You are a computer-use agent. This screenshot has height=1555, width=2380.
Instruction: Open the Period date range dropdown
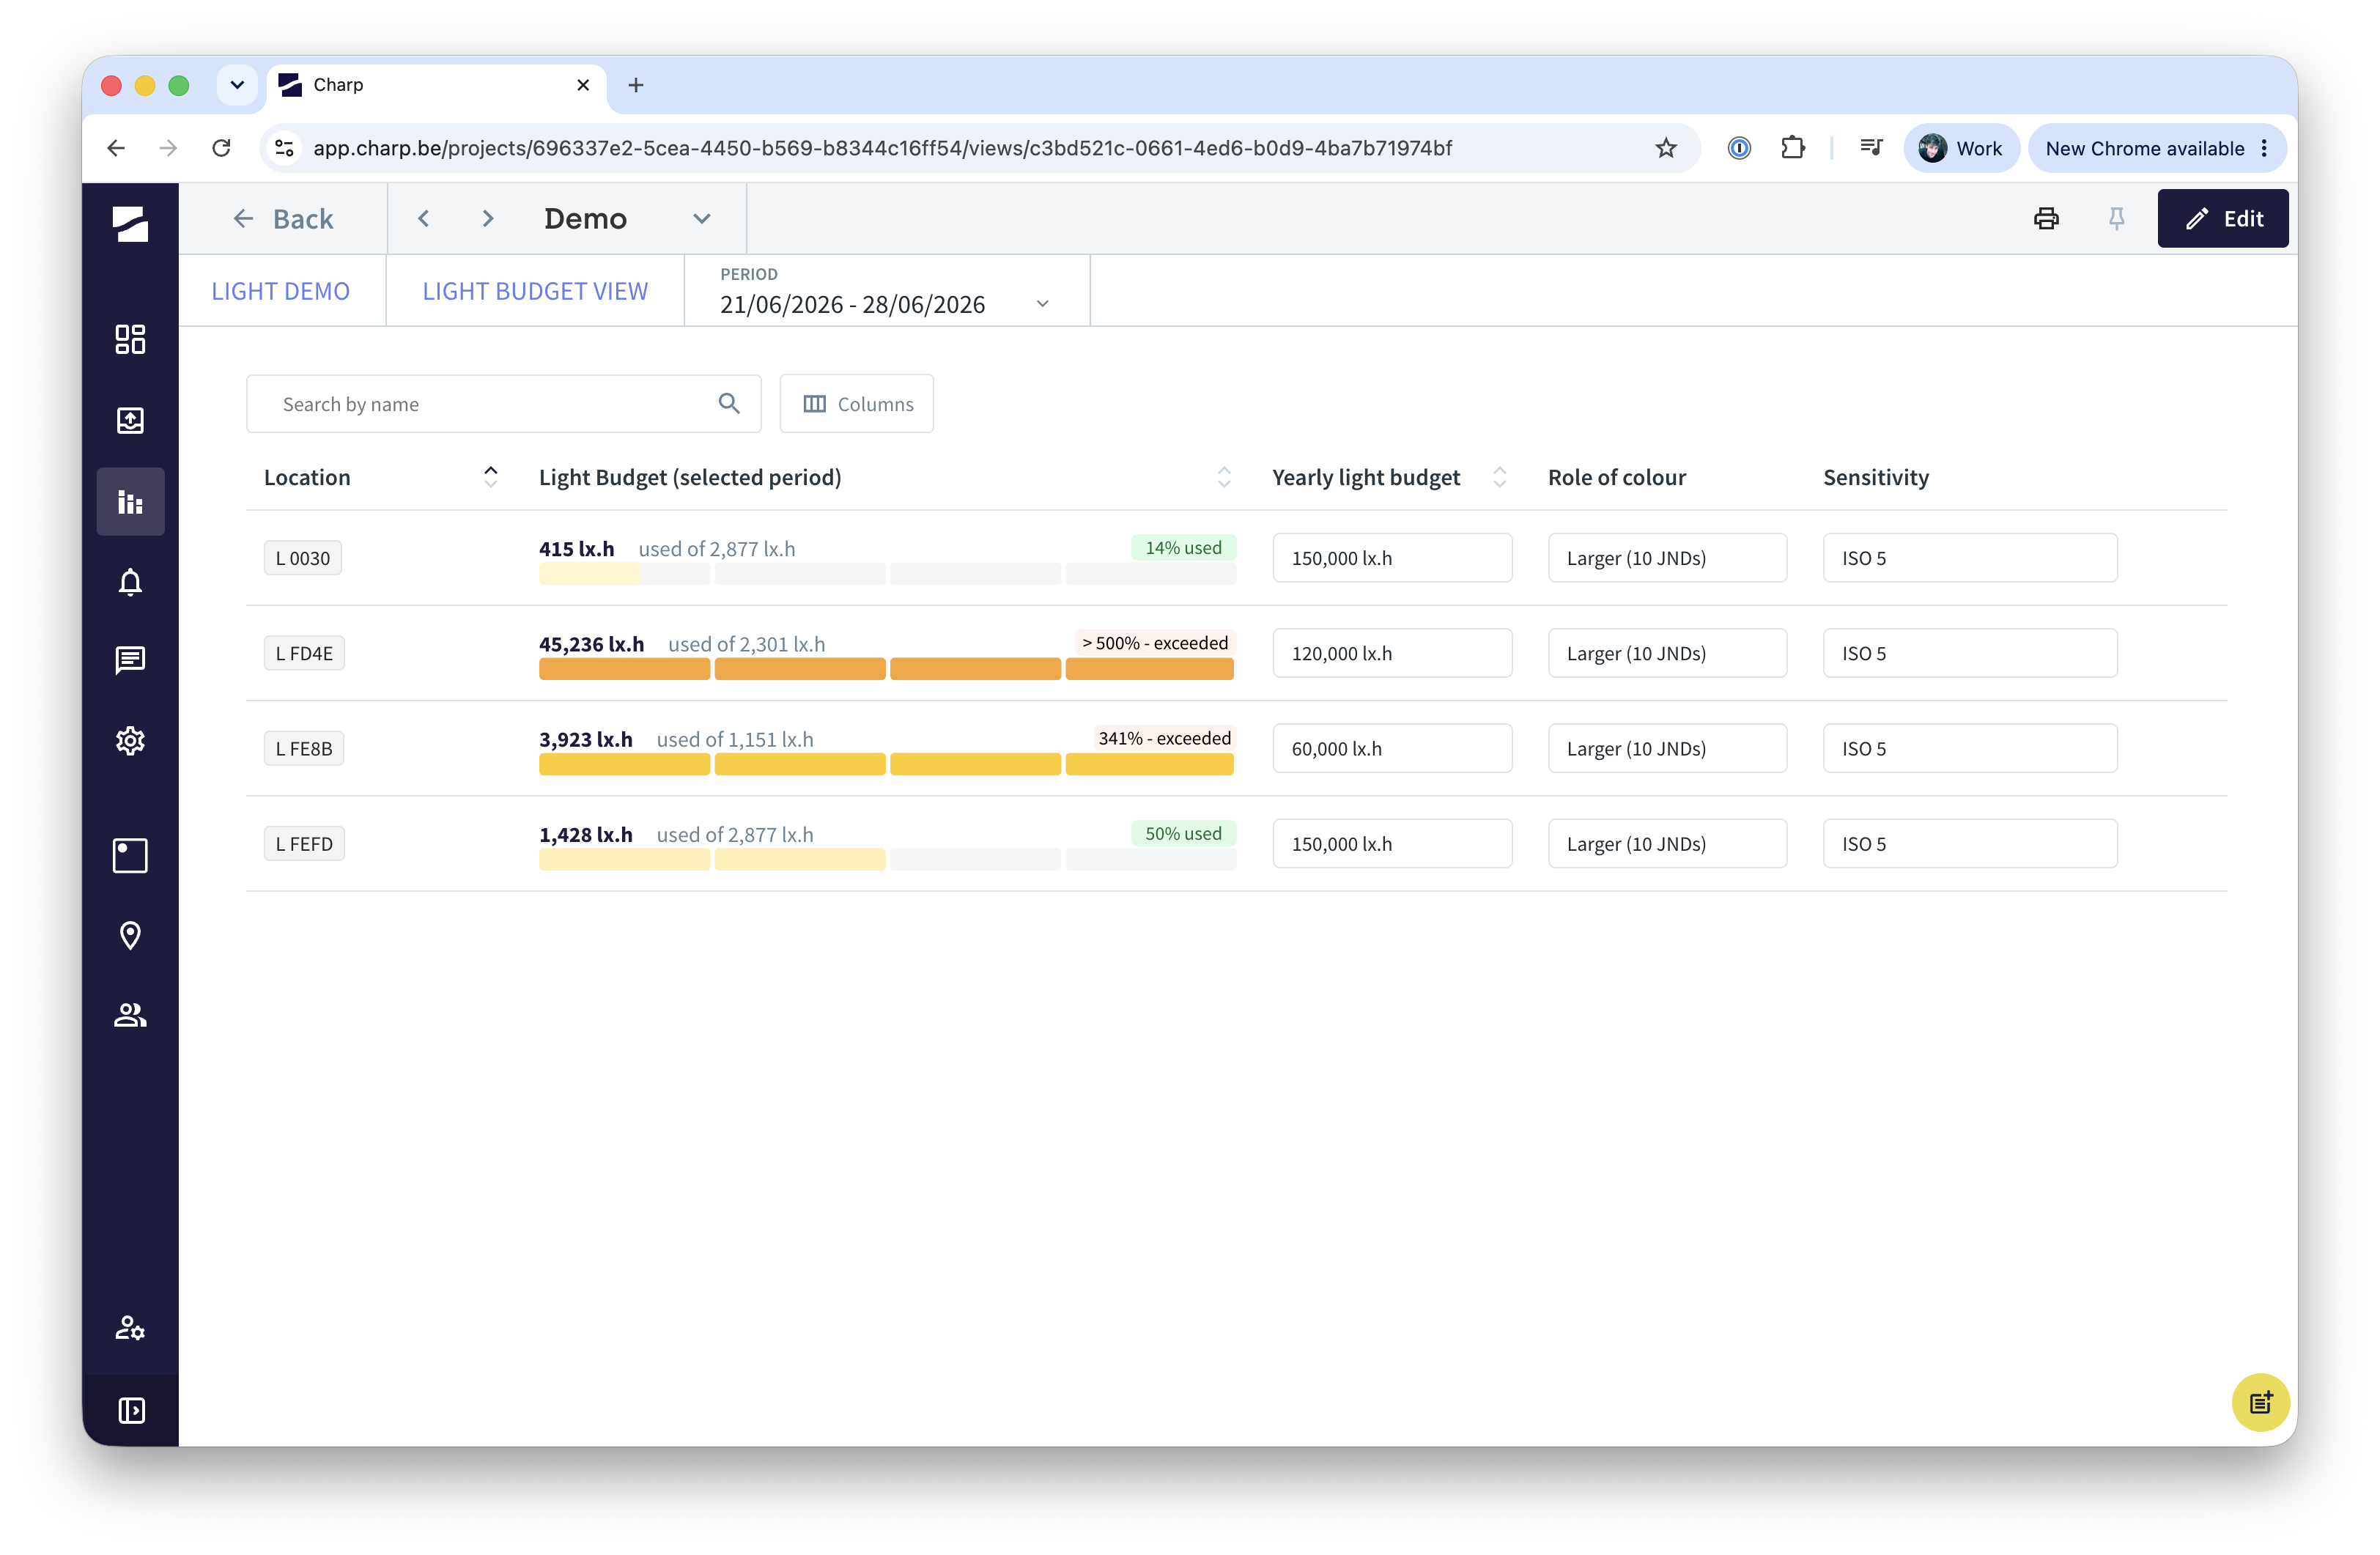[x=886, y=291]
